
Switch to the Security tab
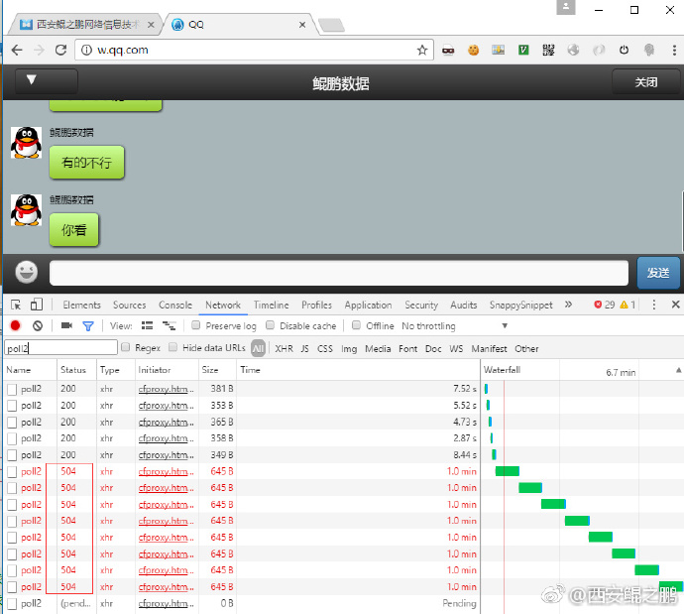tap(421, 306)
